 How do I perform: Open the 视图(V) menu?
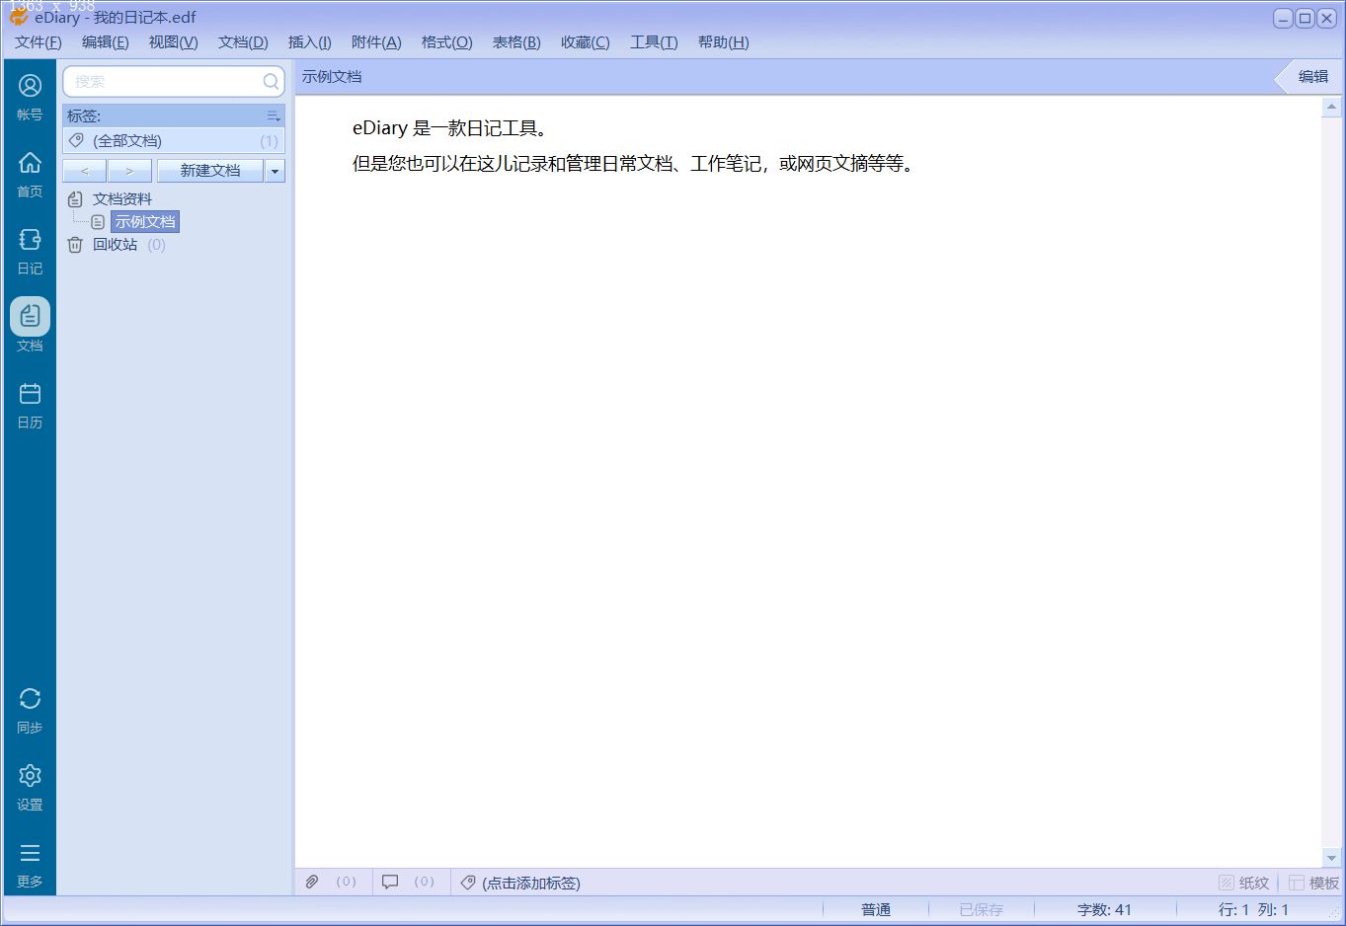click(174, 42)
